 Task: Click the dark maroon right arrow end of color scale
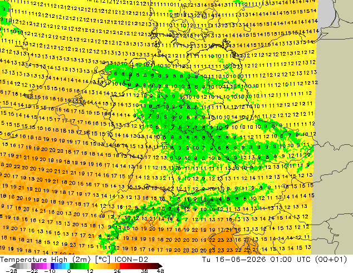click(160, 266)
